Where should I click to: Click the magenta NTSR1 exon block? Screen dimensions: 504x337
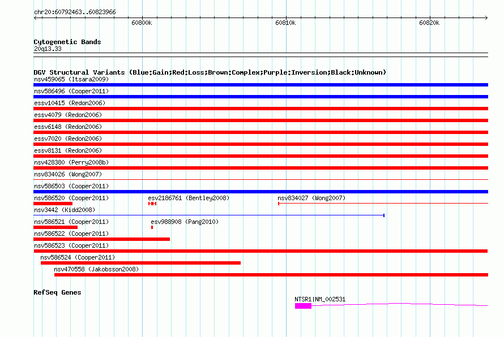click(x=303, y=306)
